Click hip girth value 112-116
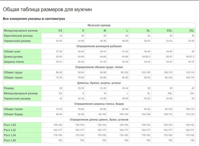Screen dimensions: 199x146 [190, 114]
